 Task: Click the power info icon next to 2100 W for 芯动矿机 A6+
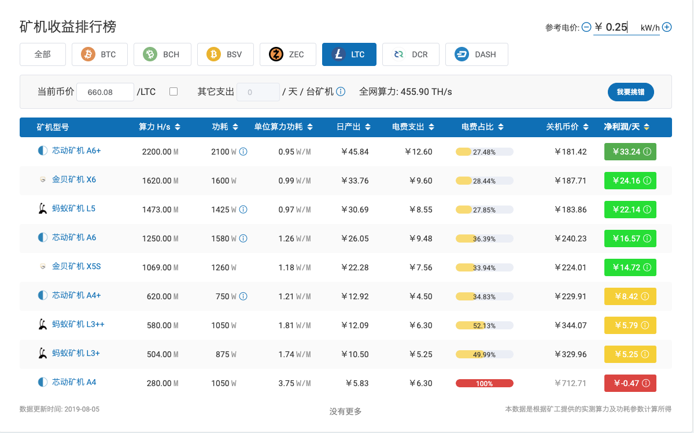tap(243, 152)
